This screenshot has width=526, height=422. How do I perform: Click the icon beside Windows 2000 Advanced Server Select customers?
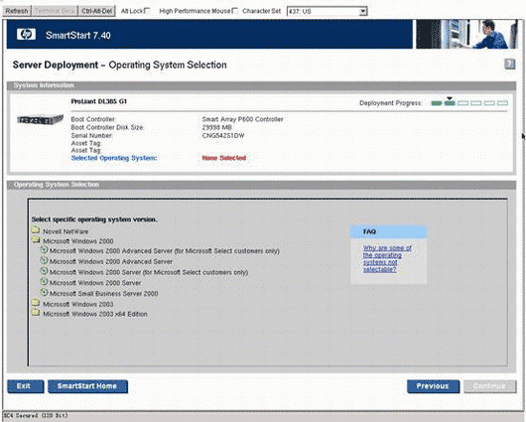[x=44, y=250]
